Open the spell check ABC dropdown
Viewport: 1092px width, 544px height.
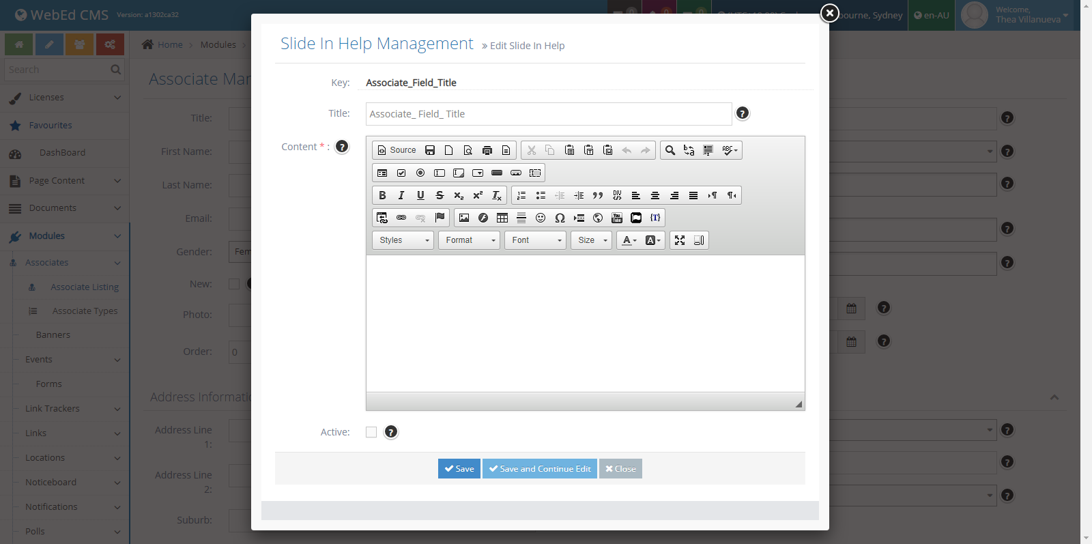pos(730,150)
